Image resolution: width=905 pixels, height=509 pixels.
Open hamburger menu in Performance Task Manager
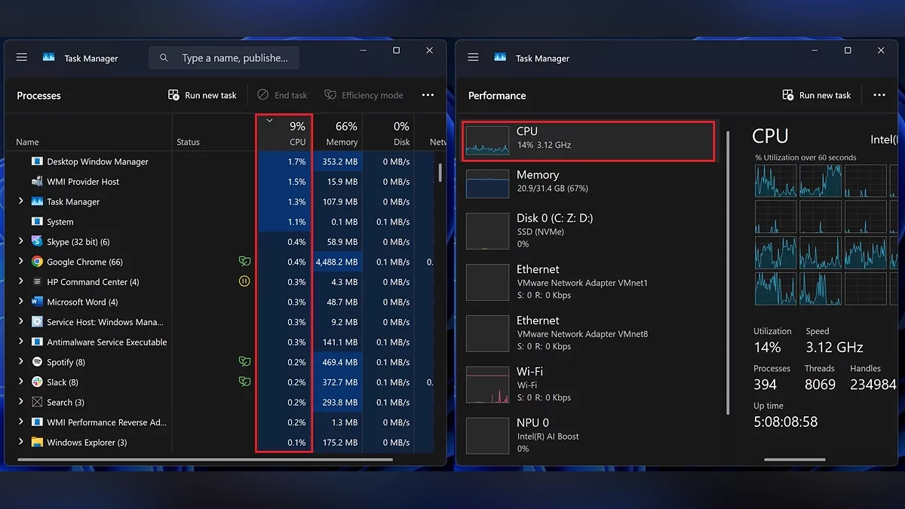[473, 57]
